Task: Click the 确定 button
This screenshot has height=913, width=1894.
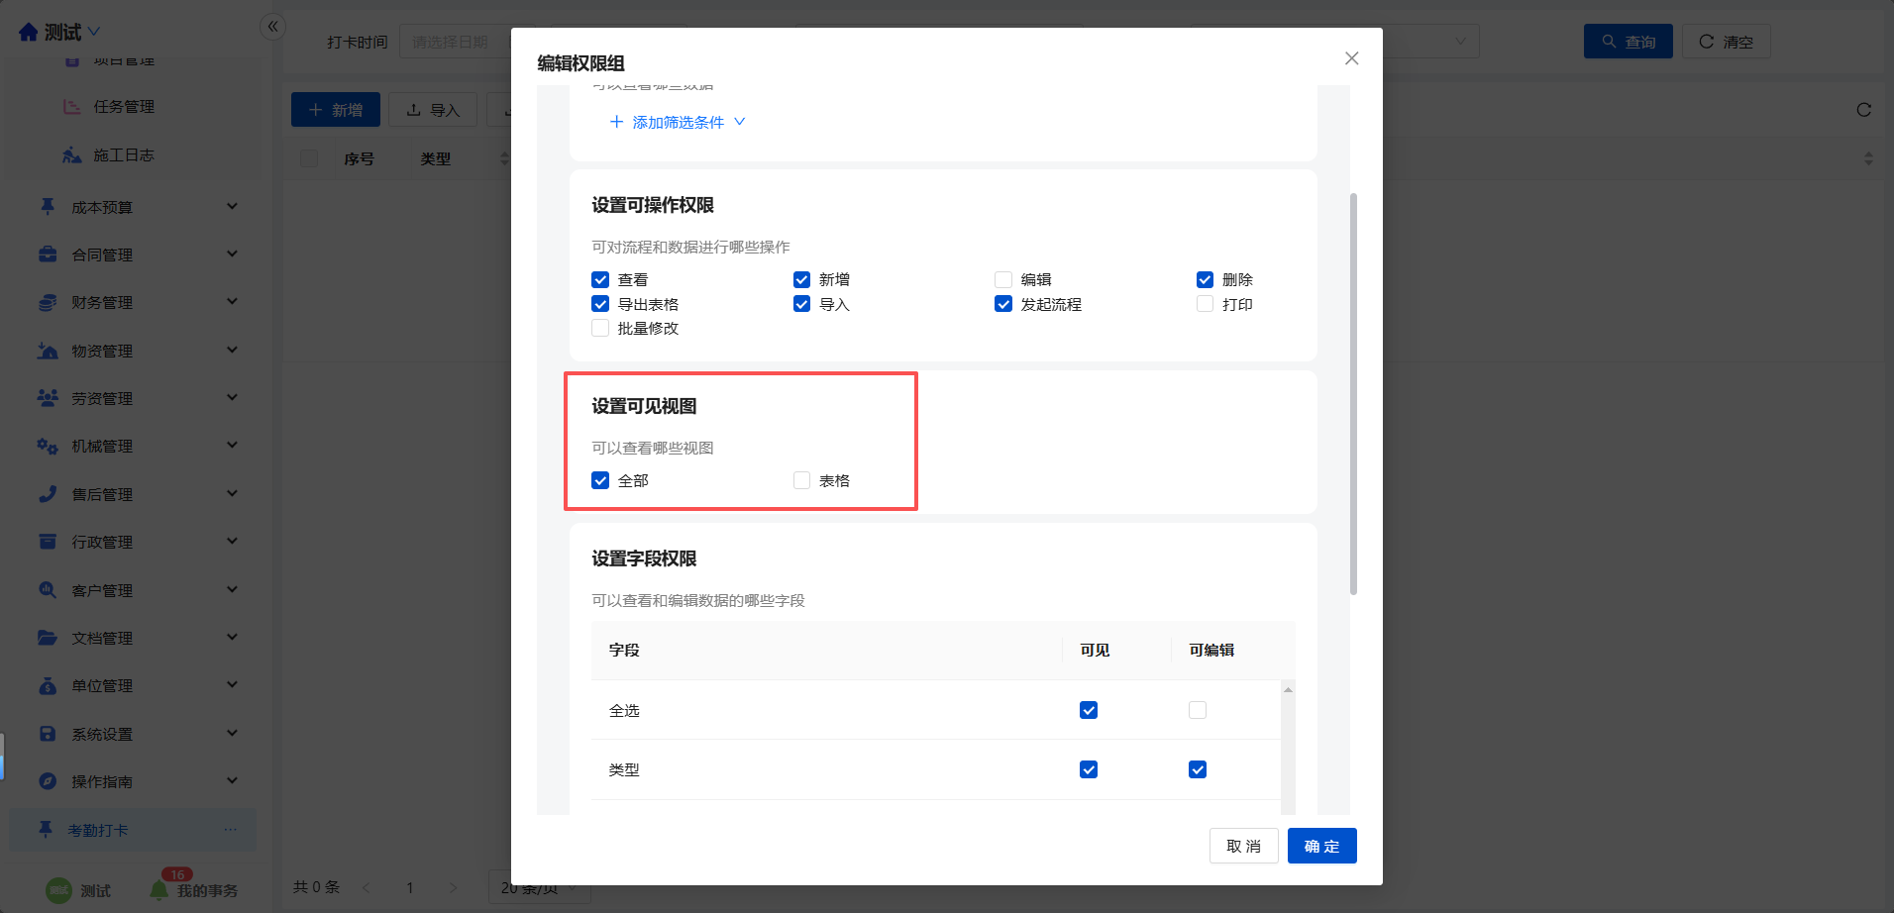Action: pyautogui.click(x=1321, y=846)
